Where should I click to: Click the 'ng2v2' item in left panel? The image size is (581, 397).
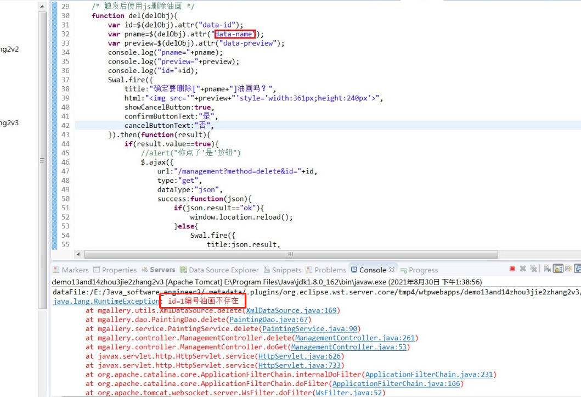click(9, 49)
